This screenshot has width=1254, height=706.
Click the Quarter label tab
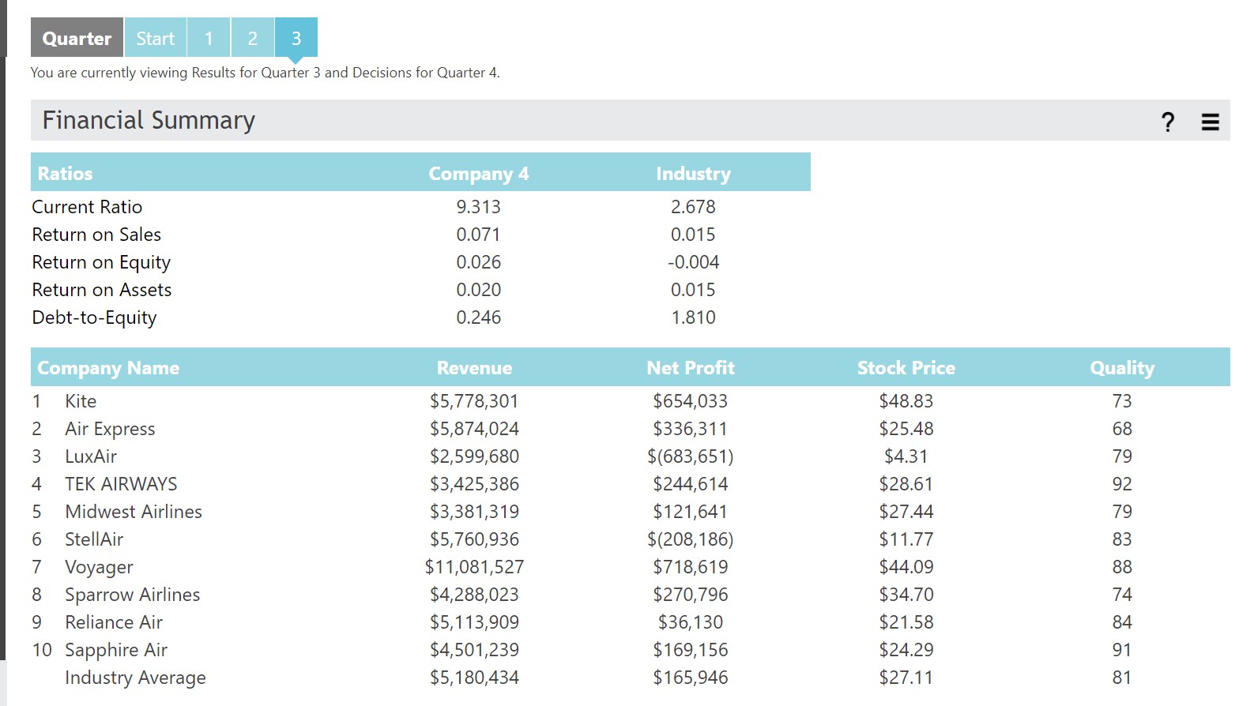pos(77,38)
